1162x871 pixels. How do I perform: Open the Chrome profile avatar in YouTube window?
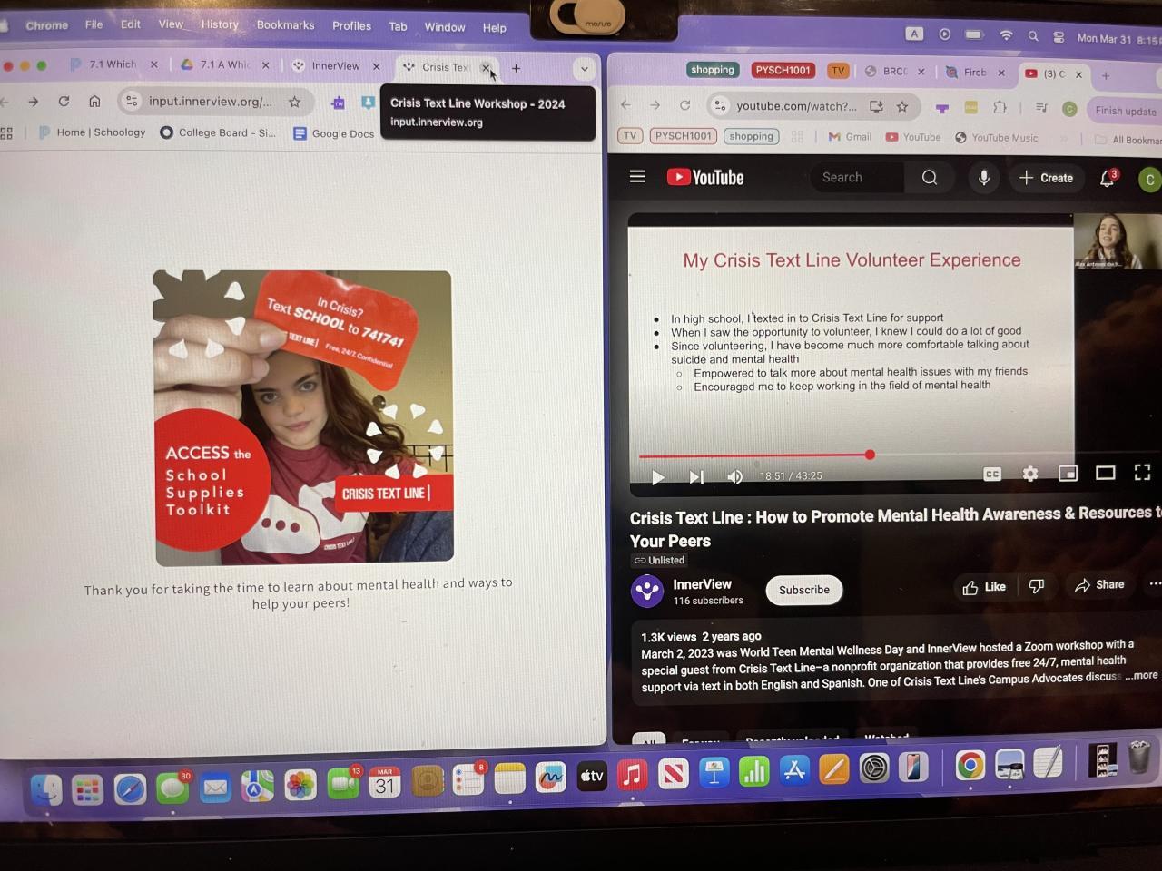click(1069, 109)
